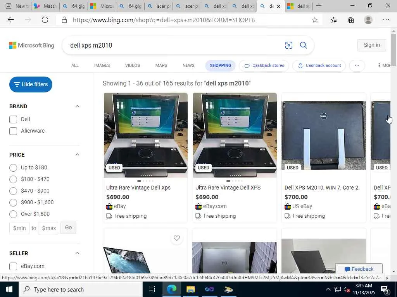Refresh the Bing shopping page

point(45,20)
